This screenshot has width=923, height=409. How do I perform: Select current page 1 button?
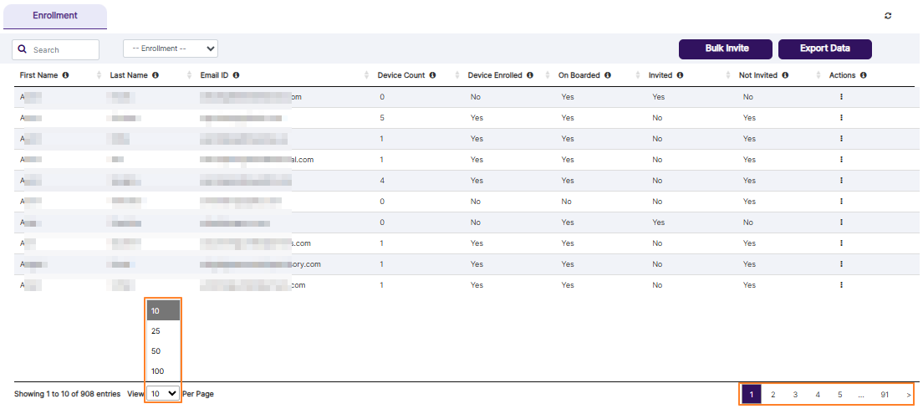point(751,394)
